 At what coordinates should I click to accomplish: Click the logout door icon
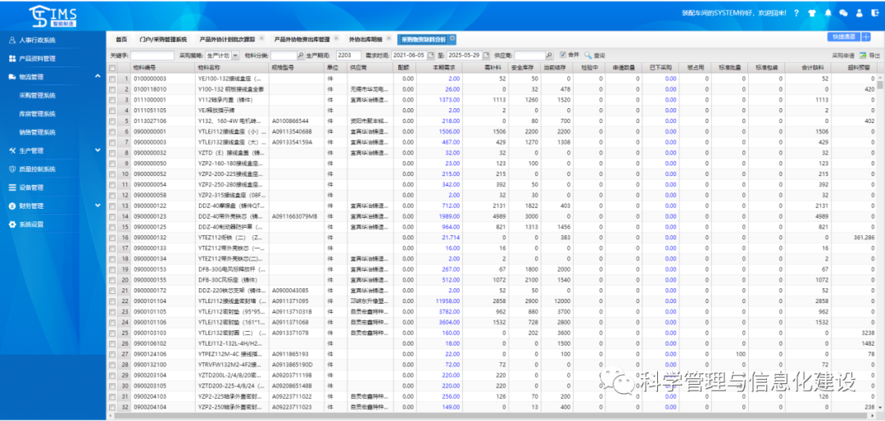tap(875, 13)
